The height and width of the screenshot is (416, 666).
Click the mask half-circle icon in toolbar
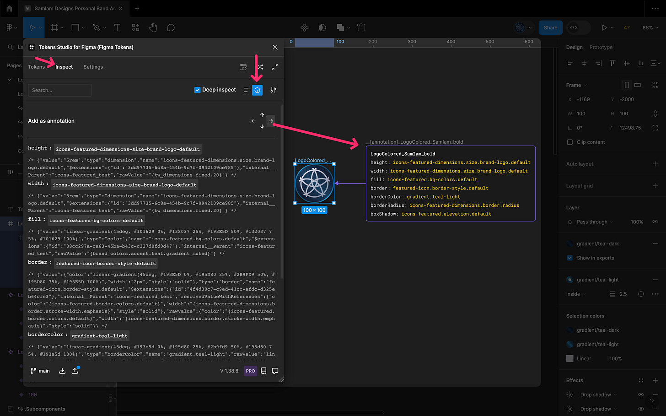click(322, 27)
